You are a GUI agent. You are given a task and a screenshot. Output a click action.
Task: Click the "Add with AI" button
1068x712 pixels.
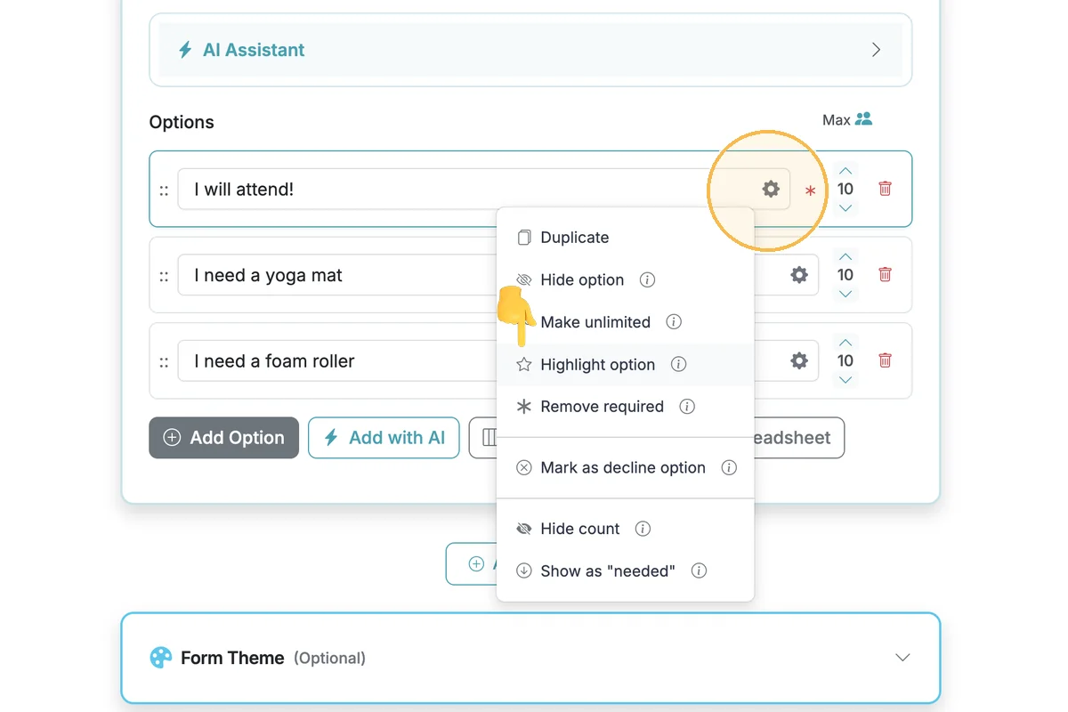[x=384, y=438]
